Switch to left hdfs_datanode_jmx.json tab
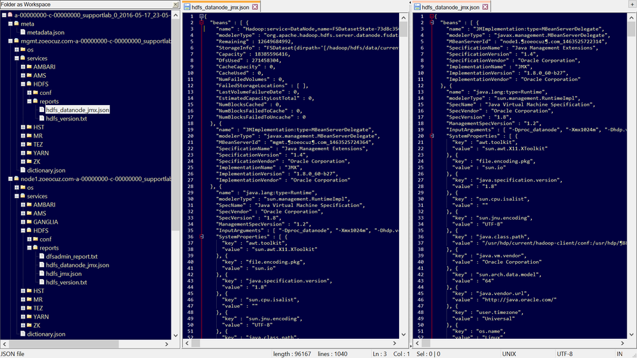The width and height of the screenshot is (637, 358). click(220, 7)
